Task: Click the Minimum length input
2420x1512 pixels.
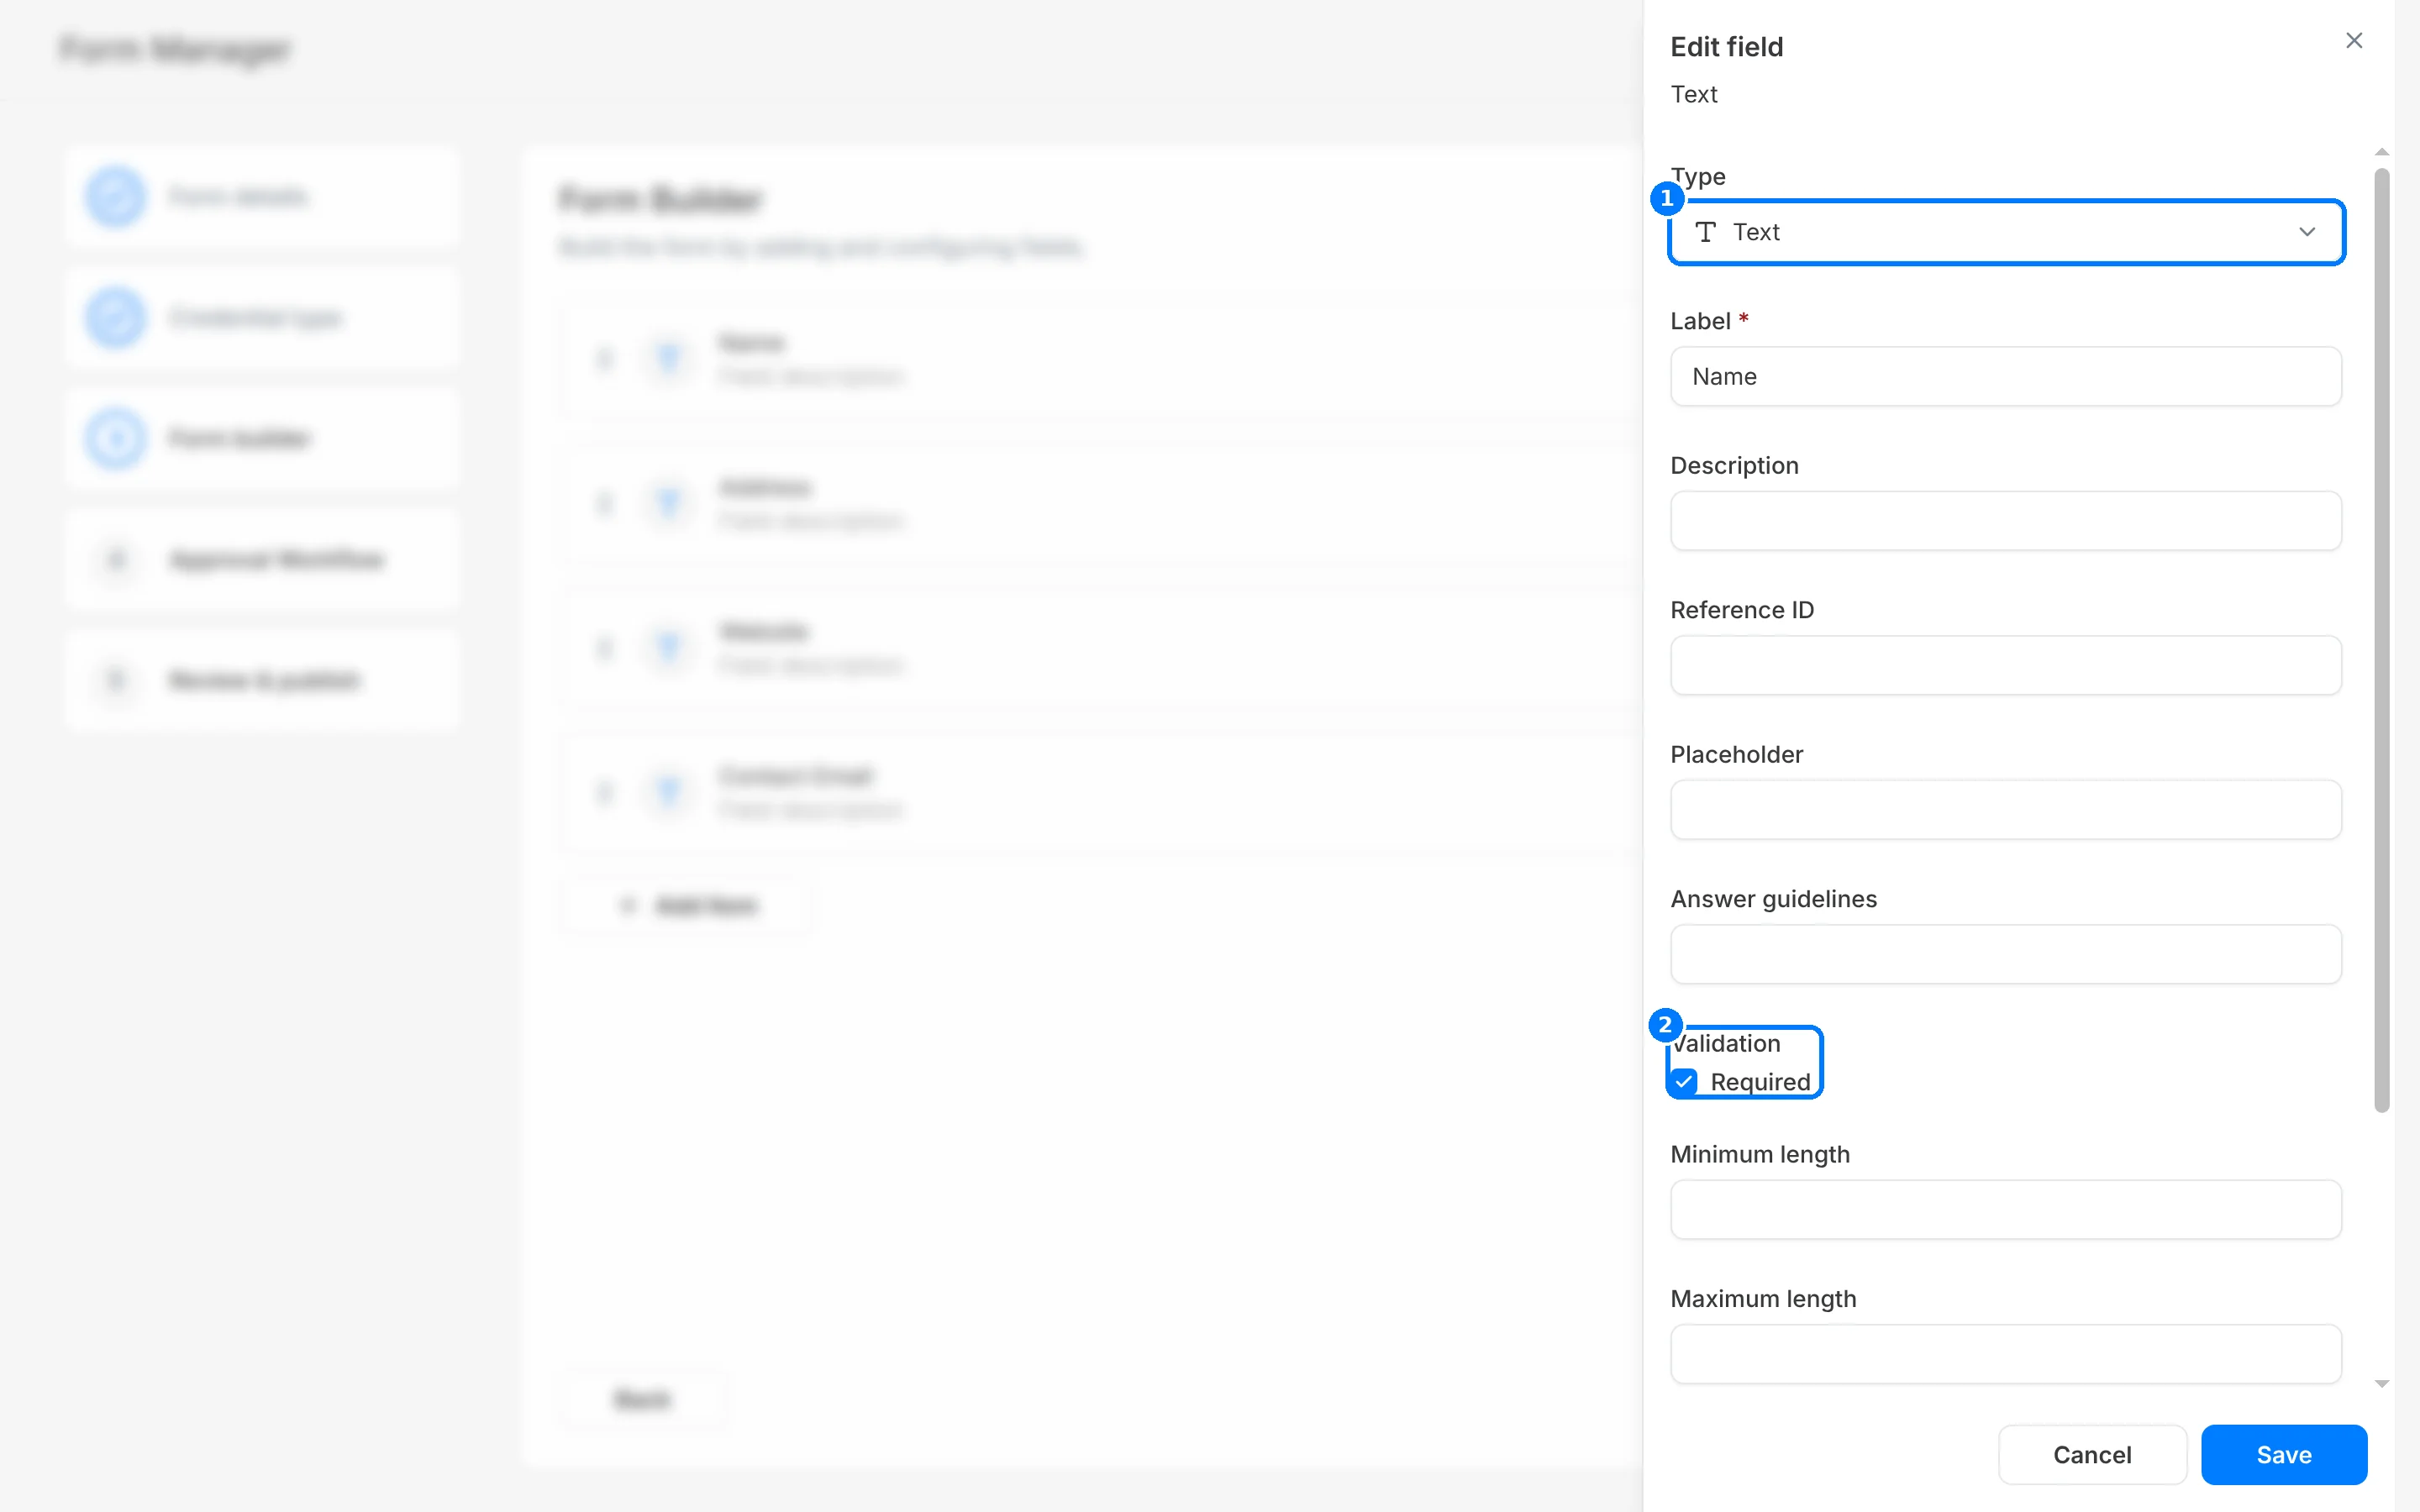Action: click(2006, 1210)
